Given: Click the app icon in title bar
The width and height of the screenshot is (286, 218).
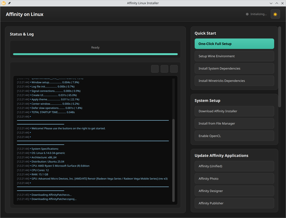Looking at the screenshot, I should 3,3.
